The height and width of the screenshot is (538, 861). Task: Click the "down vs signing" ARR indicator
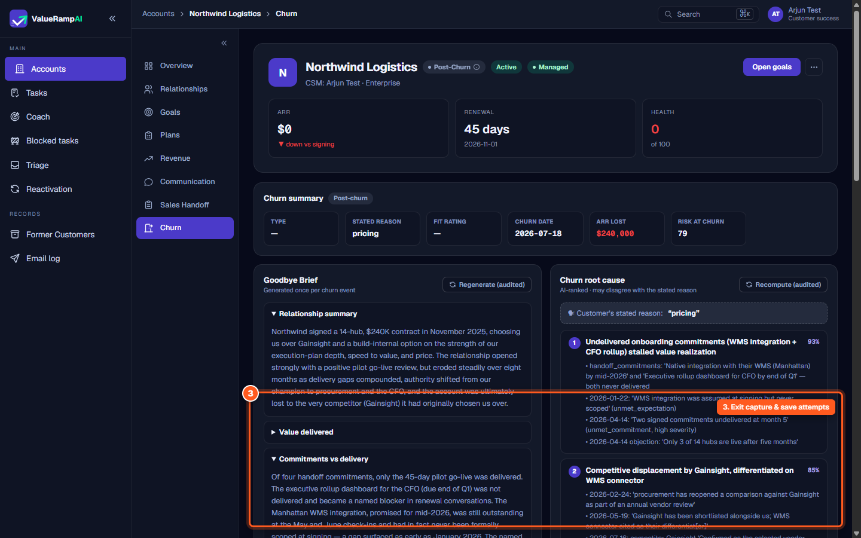(306, 144)
